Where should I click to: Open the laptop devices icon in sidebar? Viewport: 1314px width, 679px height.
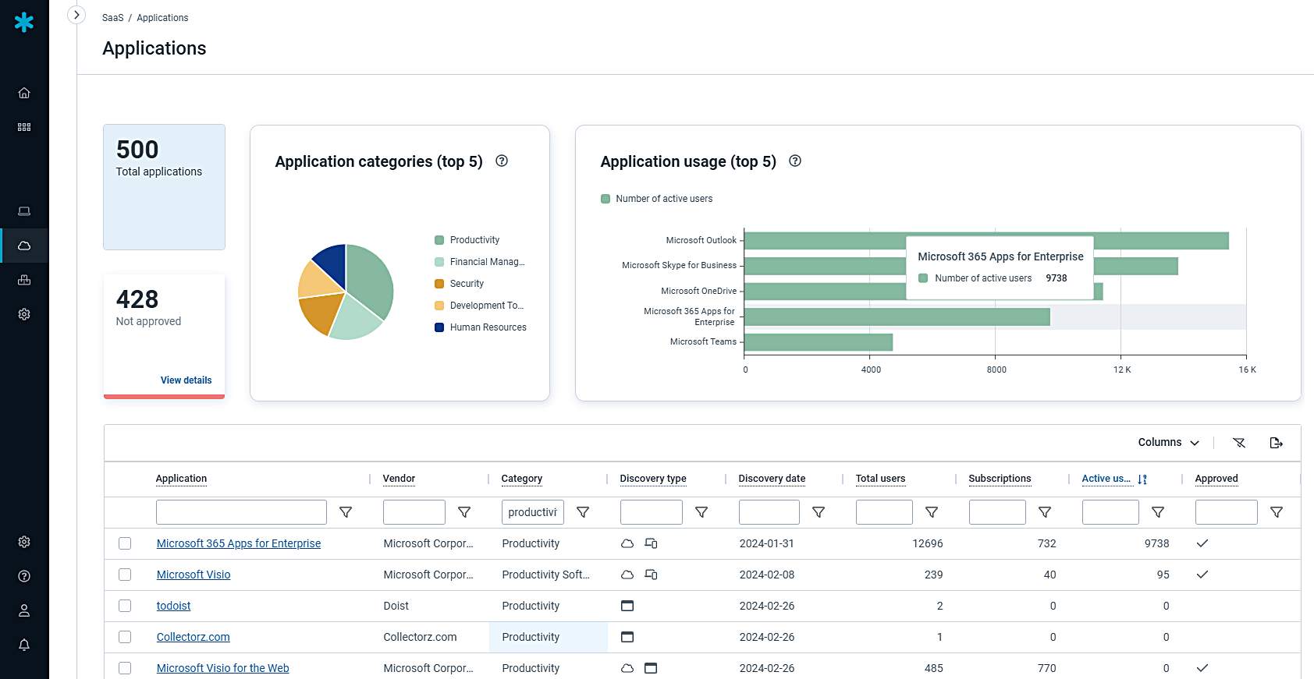tap(24, 211)
